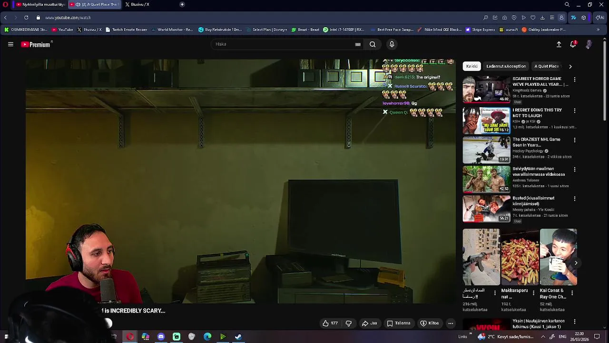Open the 7TV extension icon

[573, 18]
